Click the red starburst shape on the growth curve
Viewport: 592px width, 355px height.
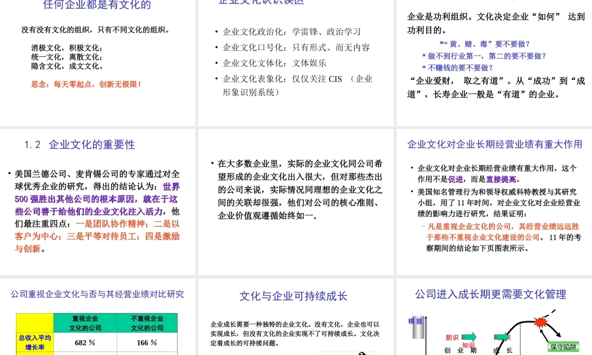(x=540, y=322)
